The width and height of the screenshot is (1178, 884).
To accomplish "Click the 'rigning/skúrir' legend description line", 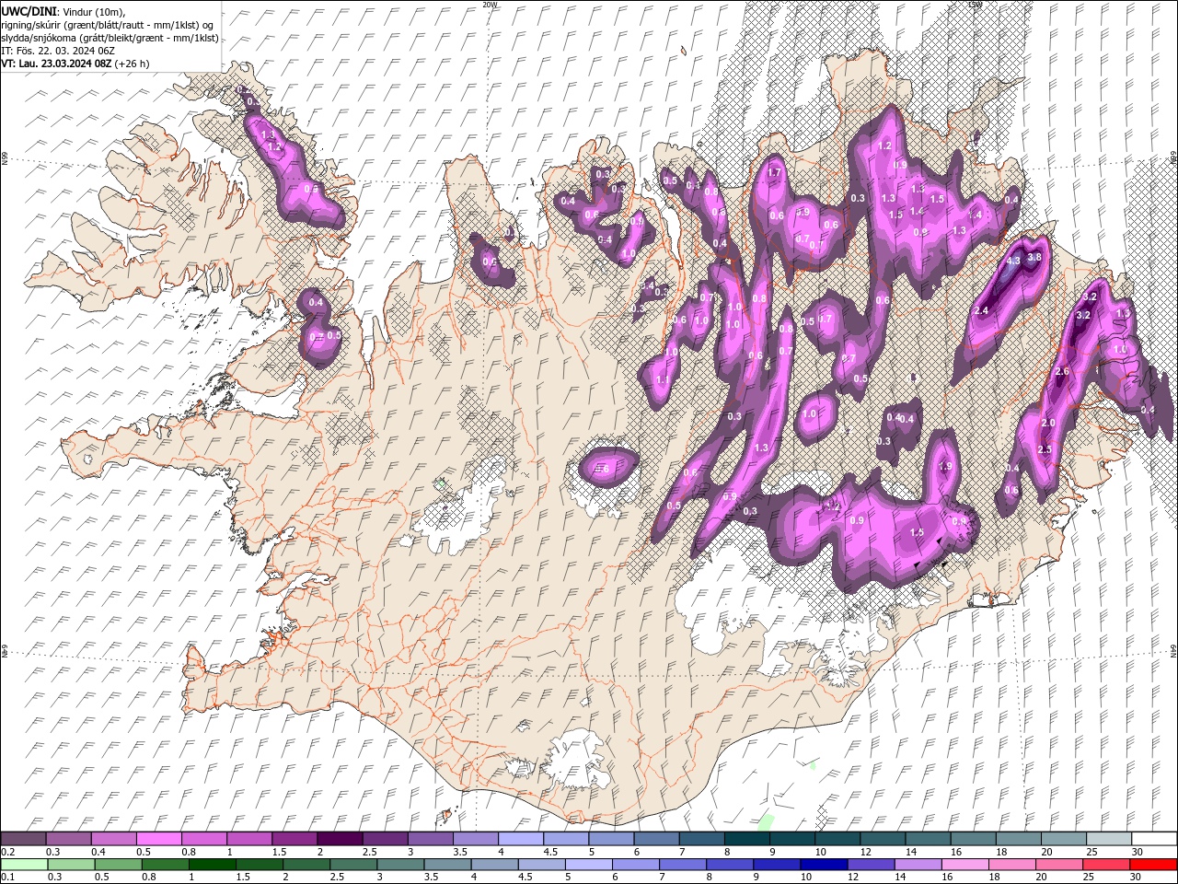I will pos(108,24).
